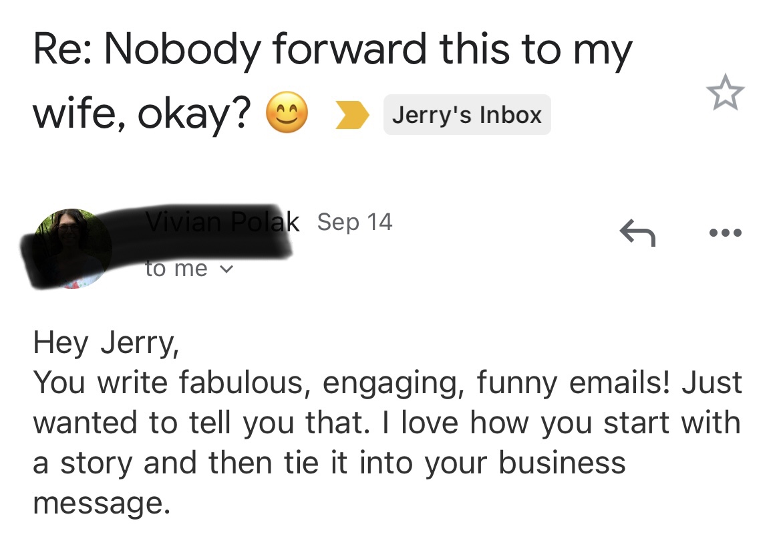Tap the "Hey Jerry," greeting line

click(106, 343)
